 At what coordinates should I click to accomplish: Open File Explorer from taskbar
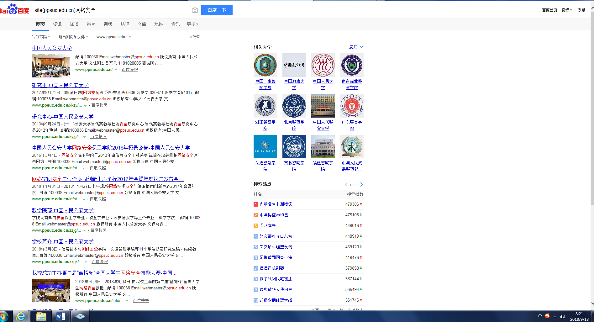tap(41, 316)
